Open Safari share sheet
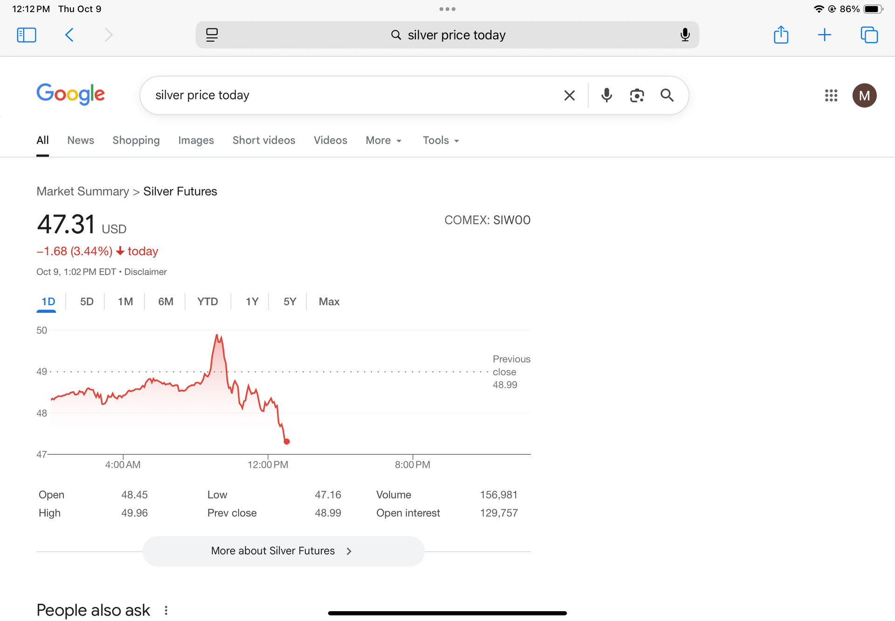Screen dimensions: 895x621 (x=781, y=35)
